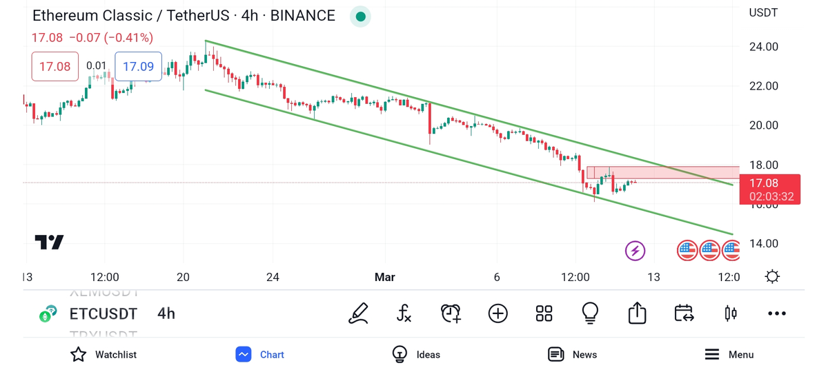The height and width of the screenshot is (372, 828).
Task: Share the chart via the share icon
Action: pos(637,313)
